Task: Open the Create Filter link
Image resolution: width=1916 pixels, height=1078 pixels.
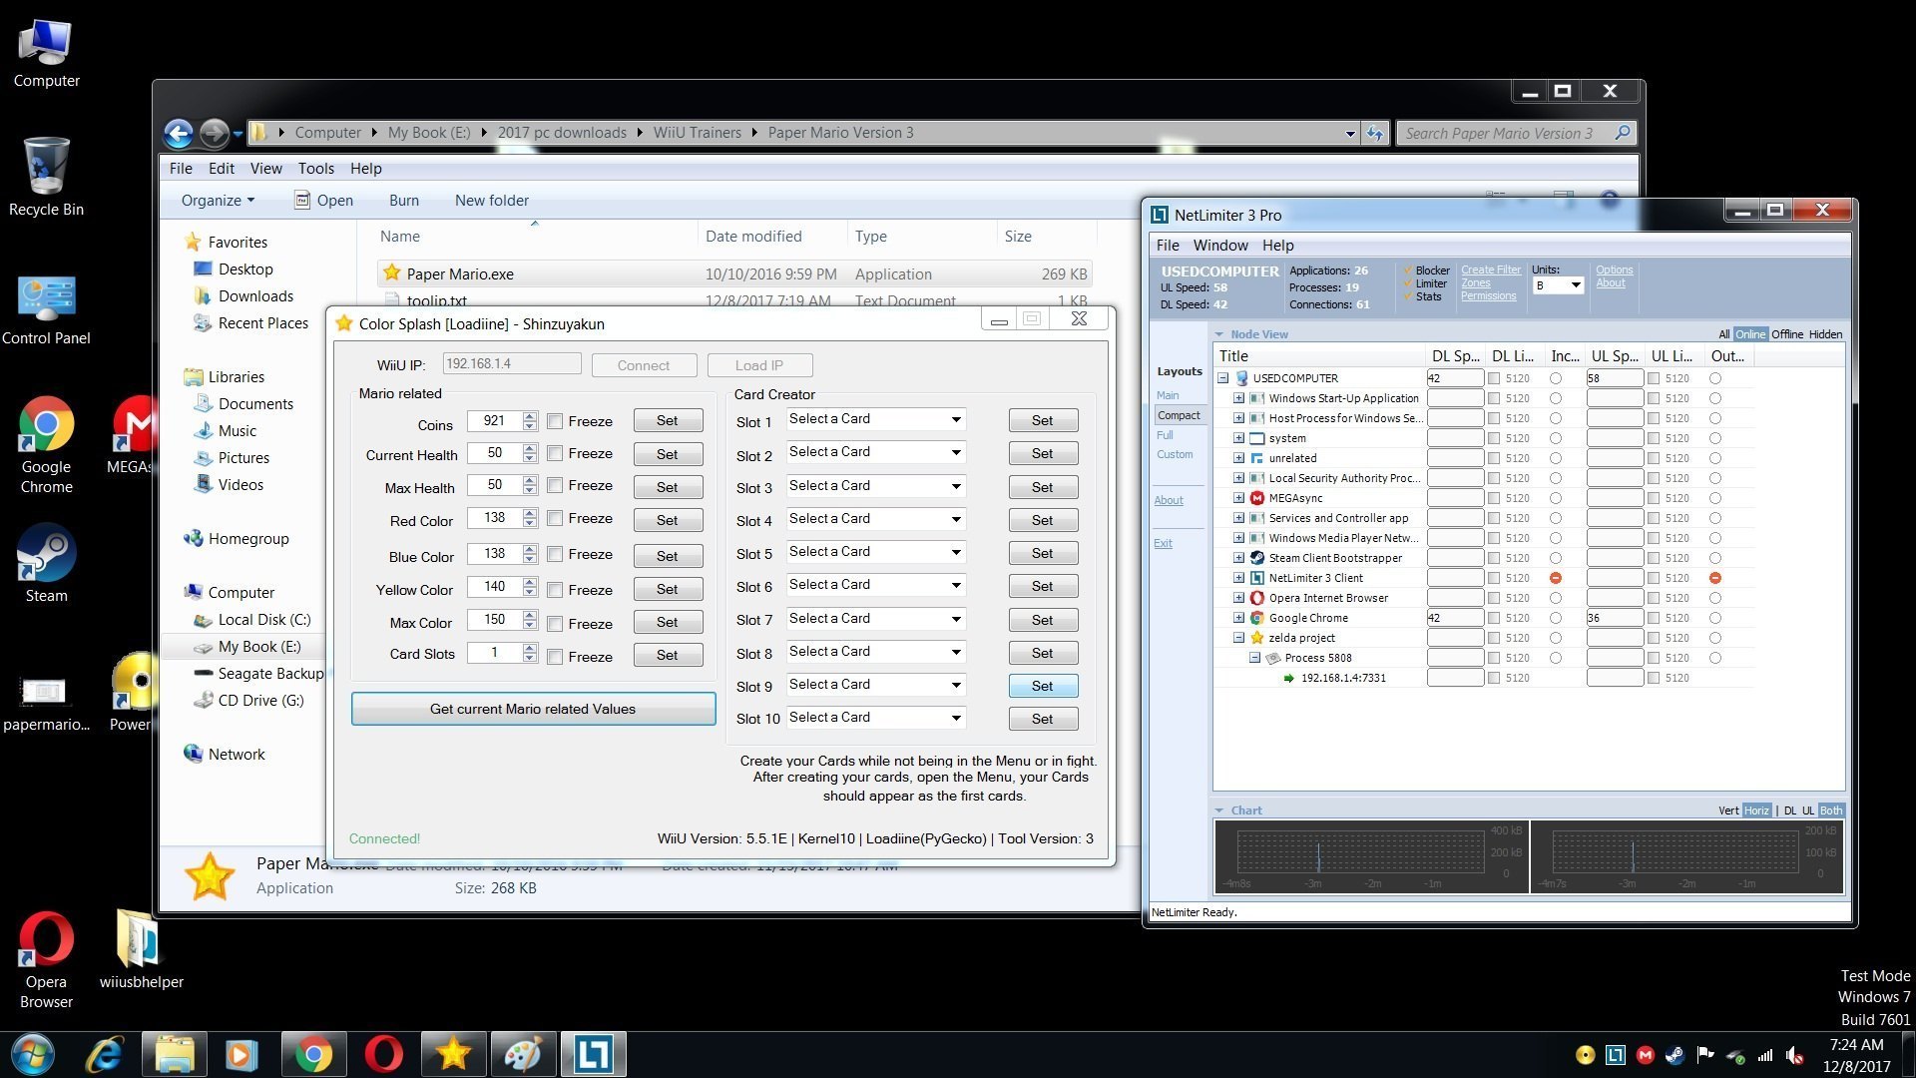Action: (x=1491, y=269)
